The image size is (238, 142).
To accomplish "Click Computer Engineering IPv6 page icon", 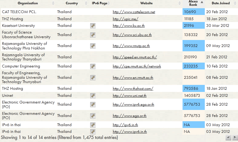I will tap(93, 66).
